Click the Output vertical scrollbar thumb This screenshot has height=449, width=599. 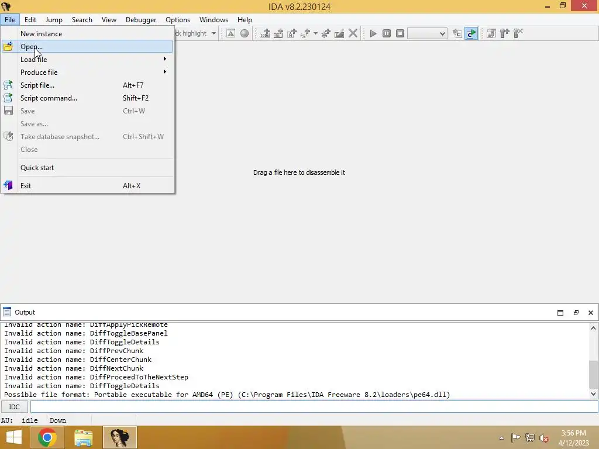(x=593, y=374)
